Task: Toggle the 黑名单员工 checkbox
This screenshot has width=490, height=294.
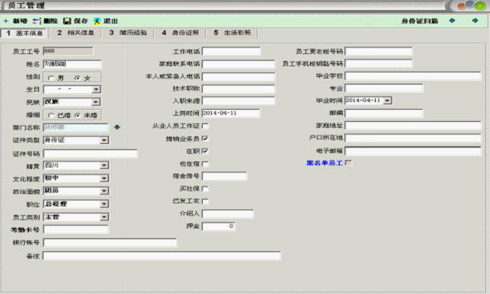Action: click(348, 163)
